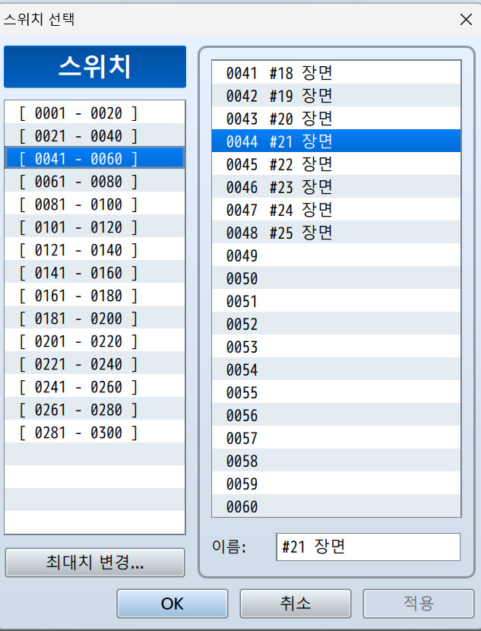Select switch 0045 #22 장면
The width and height of the screenshot is (481, 631).
click(336, 163)
